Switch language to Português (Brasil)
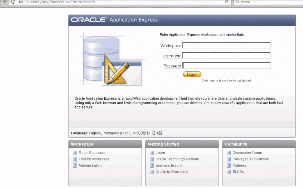The width and height of the screenshot is (303, 189). [117, 133]
